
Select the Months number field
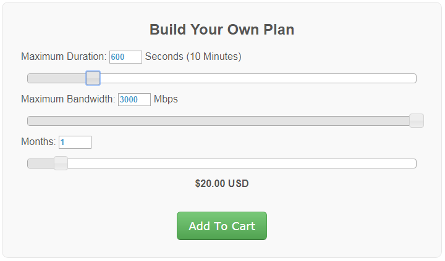[75, 142]
